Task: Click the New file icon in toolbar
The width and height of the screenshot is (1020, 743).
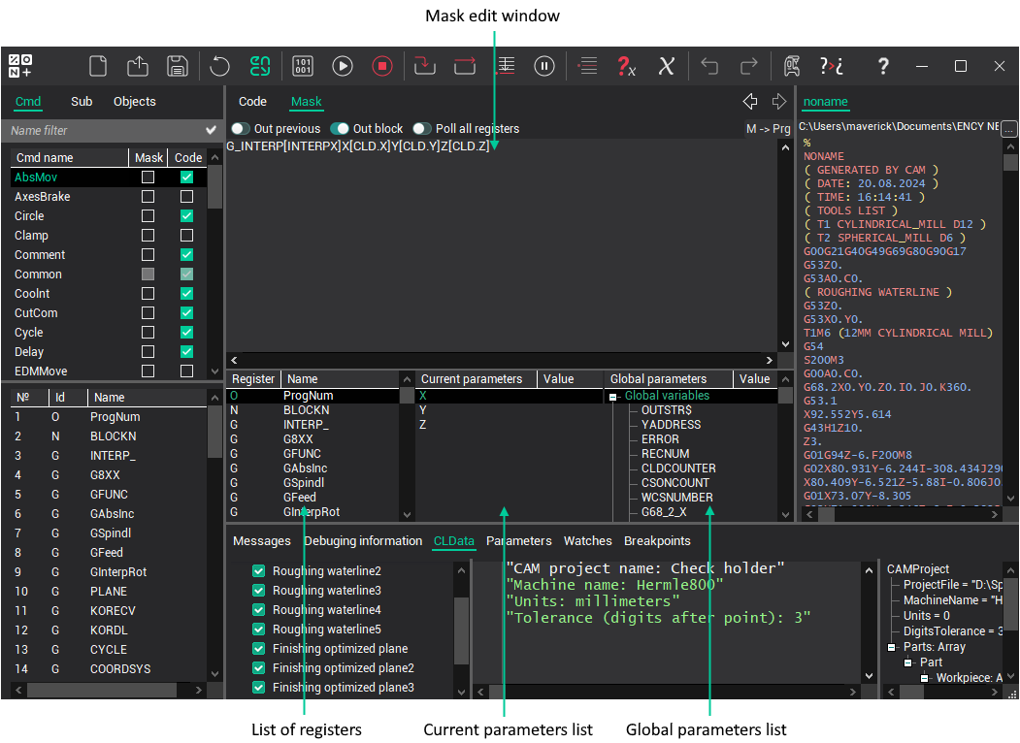Action: (x=98, y=66)
